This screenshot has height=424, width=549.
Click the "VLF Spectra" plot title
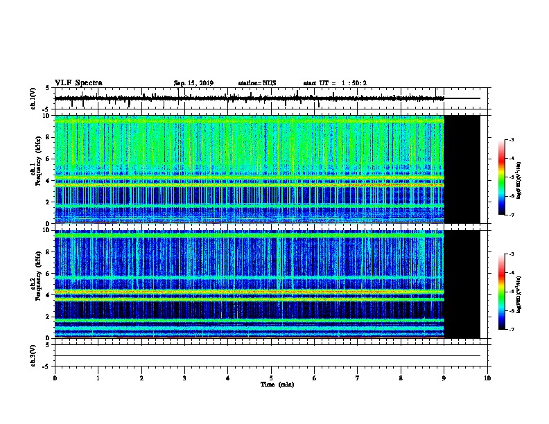click(x=78, y=83)
